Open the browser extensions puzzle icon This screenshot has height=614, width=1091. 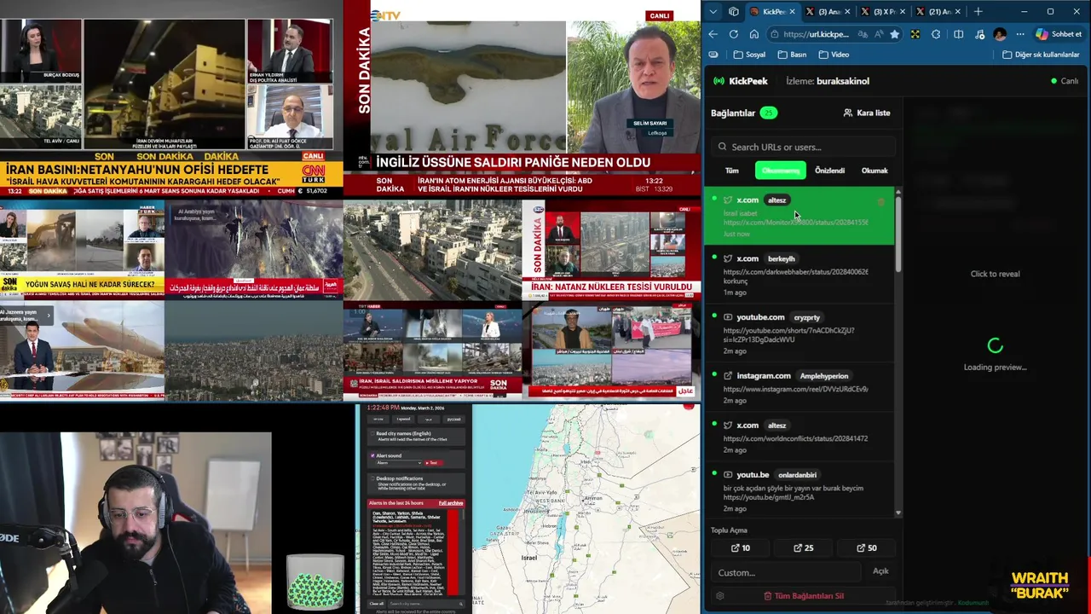(936, 34)
